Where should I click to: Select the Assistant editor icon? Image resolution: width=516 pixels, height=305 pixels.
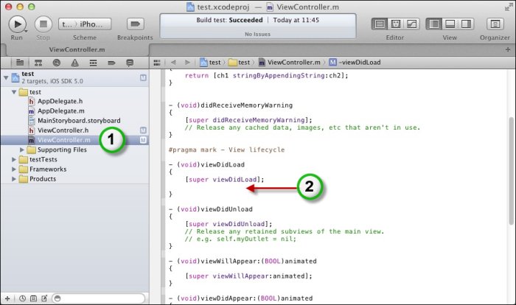396,24
